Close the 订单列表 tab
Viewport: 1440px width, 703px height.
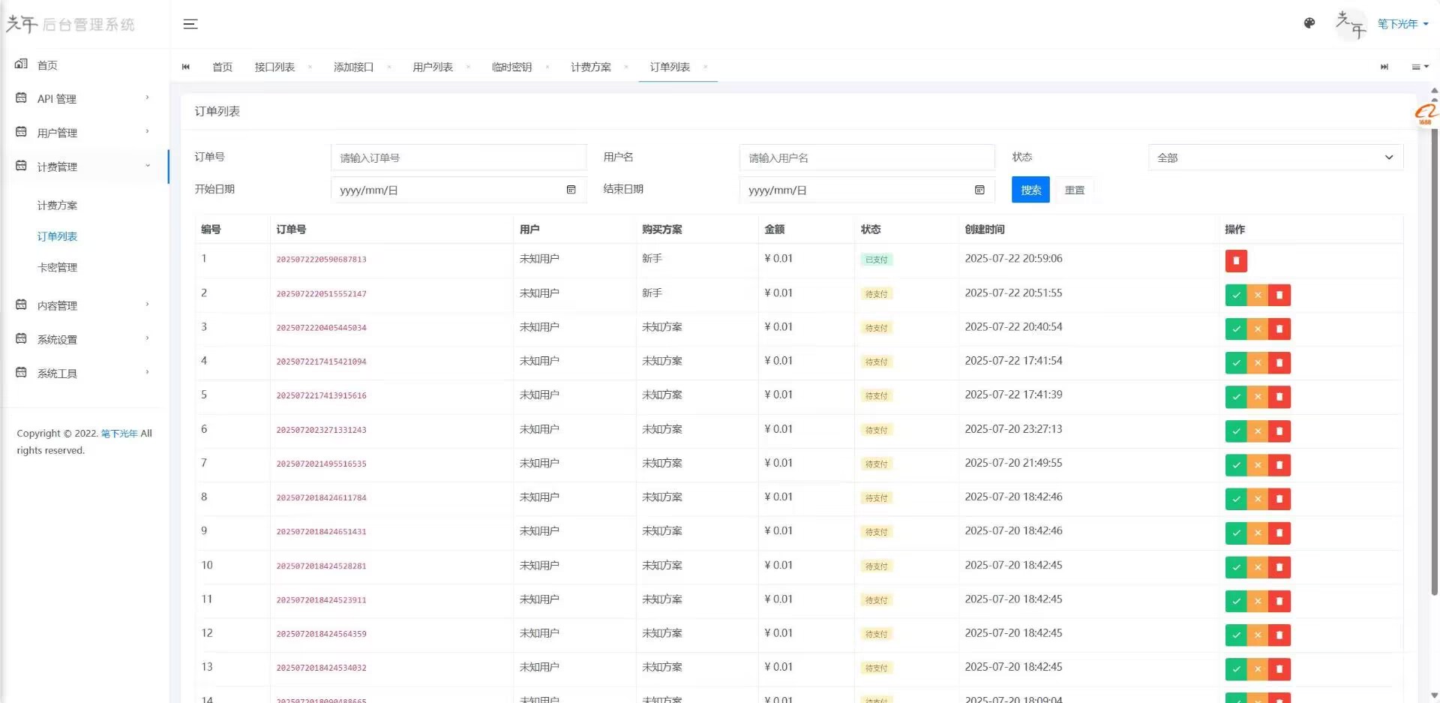(x=705, y=67)
